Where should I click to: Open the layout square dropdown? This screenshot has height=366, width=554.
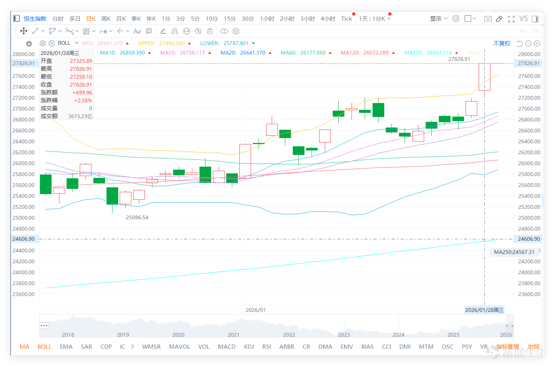point(470,18)
